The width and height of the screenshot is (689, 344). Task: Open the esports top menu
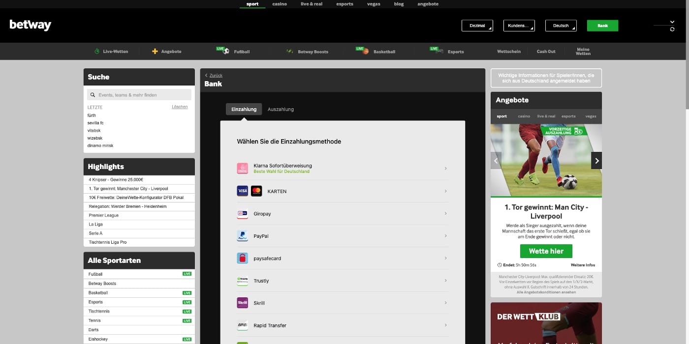[344, 4]
